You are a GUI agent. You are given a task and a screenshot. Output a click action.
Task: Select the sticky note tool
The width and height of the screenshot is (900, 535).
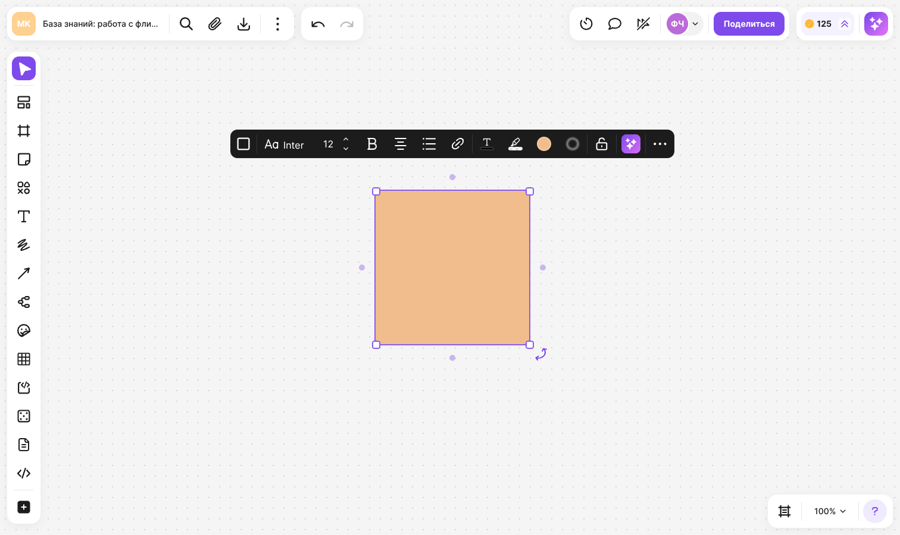(x=24, y=159)
